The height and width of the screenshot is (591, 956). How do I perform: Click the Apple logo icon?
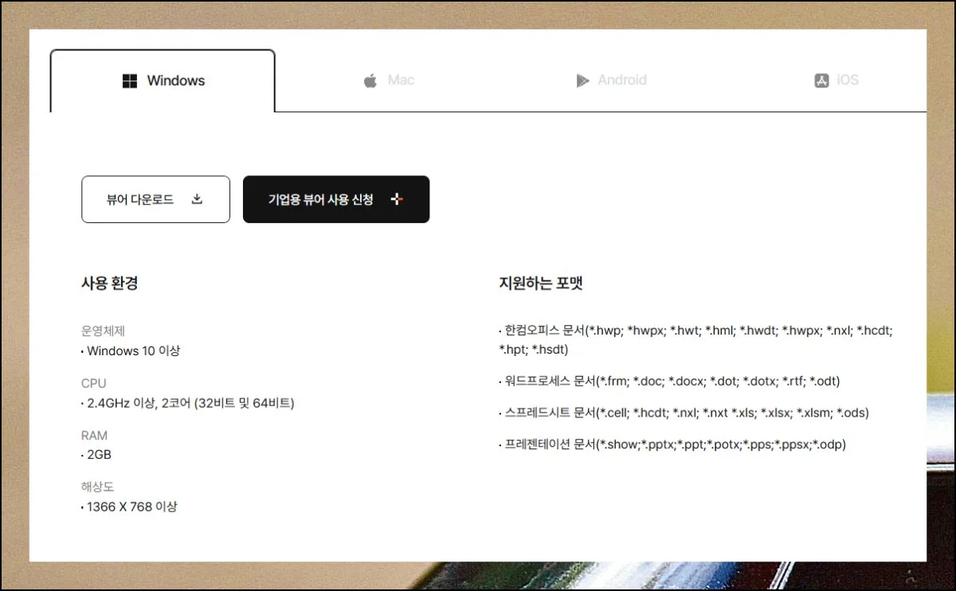point(370,81)
